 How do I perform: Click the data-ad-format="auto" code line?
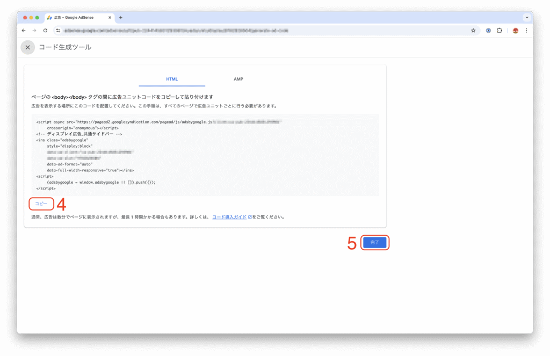[x=70, y=164]
